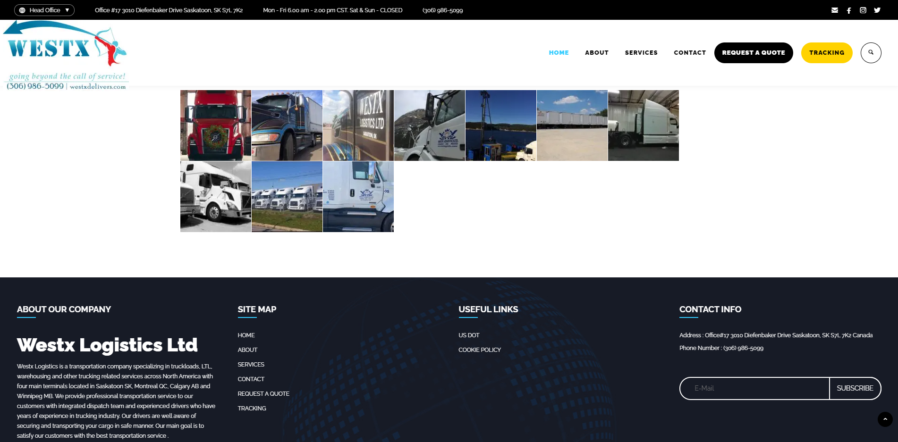Screen dimensions: 898x442
Task: Click the Westx Logistics Ltd footer heading
Action: pos(107,345)
